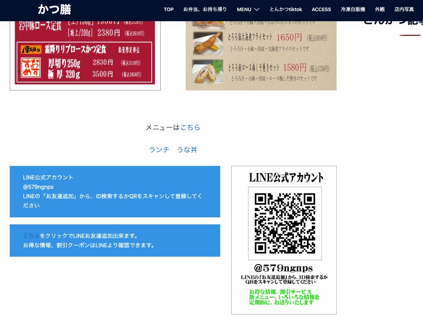Click the お友達追加 instruction text in blue box
Screen dimensions: 423x320
113,201
